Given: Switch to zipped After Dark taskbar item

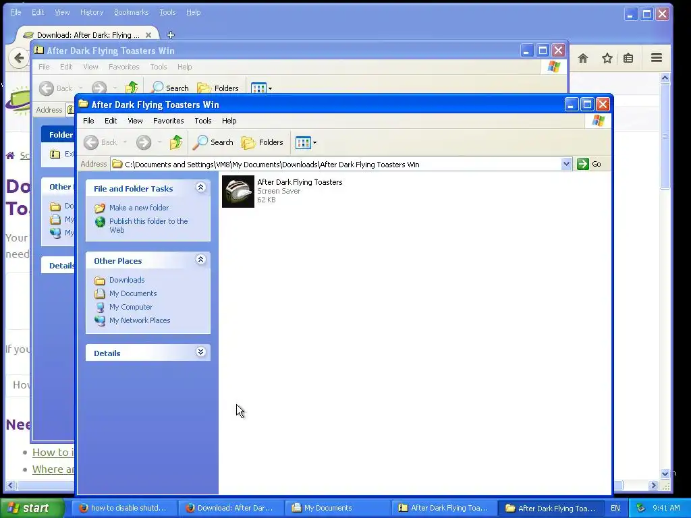Looking at the screenshot, I should pyautogui.click(x=445, y=508).
